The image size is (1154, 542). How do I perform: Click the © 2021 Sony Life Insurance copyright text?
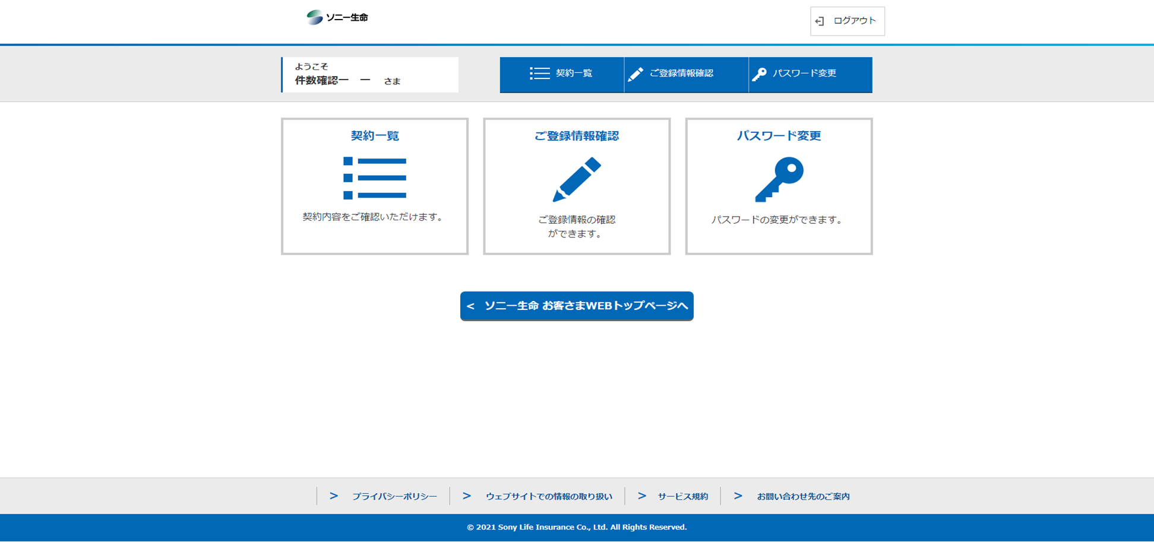577,527
